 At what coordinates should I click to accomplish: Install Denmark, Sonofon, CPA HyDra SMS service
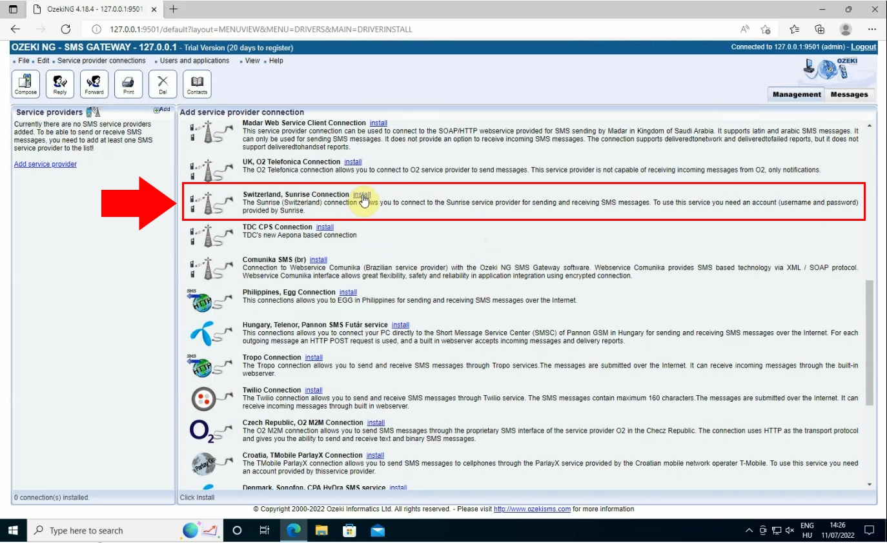pyautogui.click(x=398, y=487)
